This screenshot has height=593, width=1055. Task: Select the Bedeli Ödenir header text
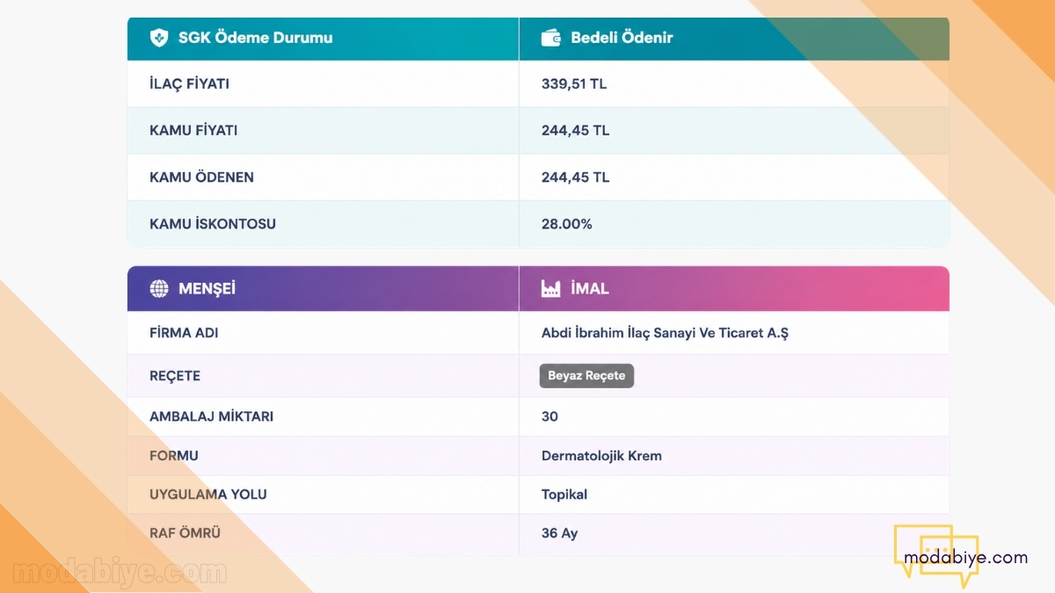click(x=622, y=38)
